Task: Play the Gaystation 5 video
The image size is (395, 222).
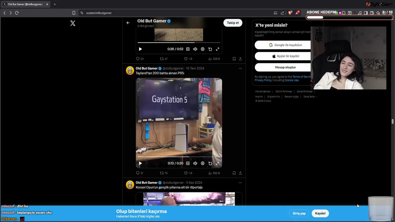Action: point(140,163)
